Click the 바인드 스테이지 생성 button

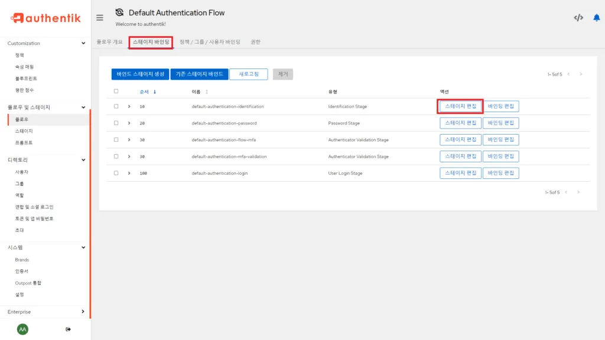click(x=140, y=74)
